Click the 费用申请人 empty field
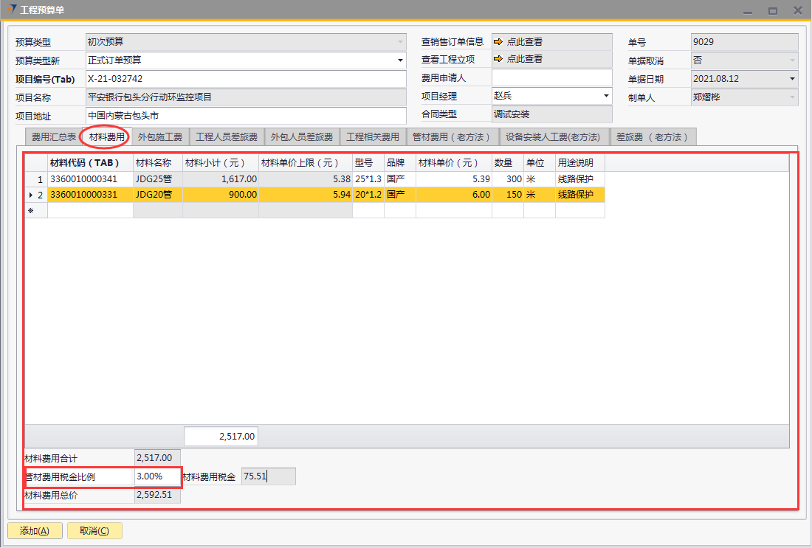The image size is (812, 548). click(x=551, y=77)
